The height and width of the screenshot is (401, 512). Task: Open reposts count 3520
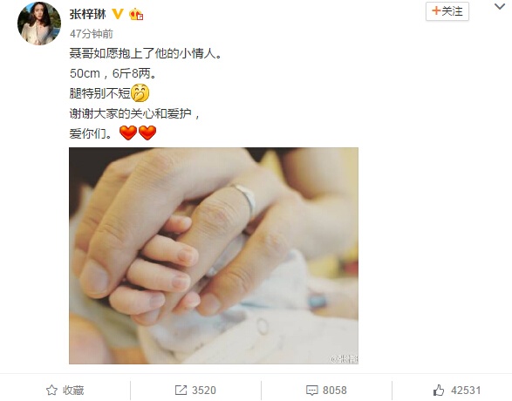[195, 390]
